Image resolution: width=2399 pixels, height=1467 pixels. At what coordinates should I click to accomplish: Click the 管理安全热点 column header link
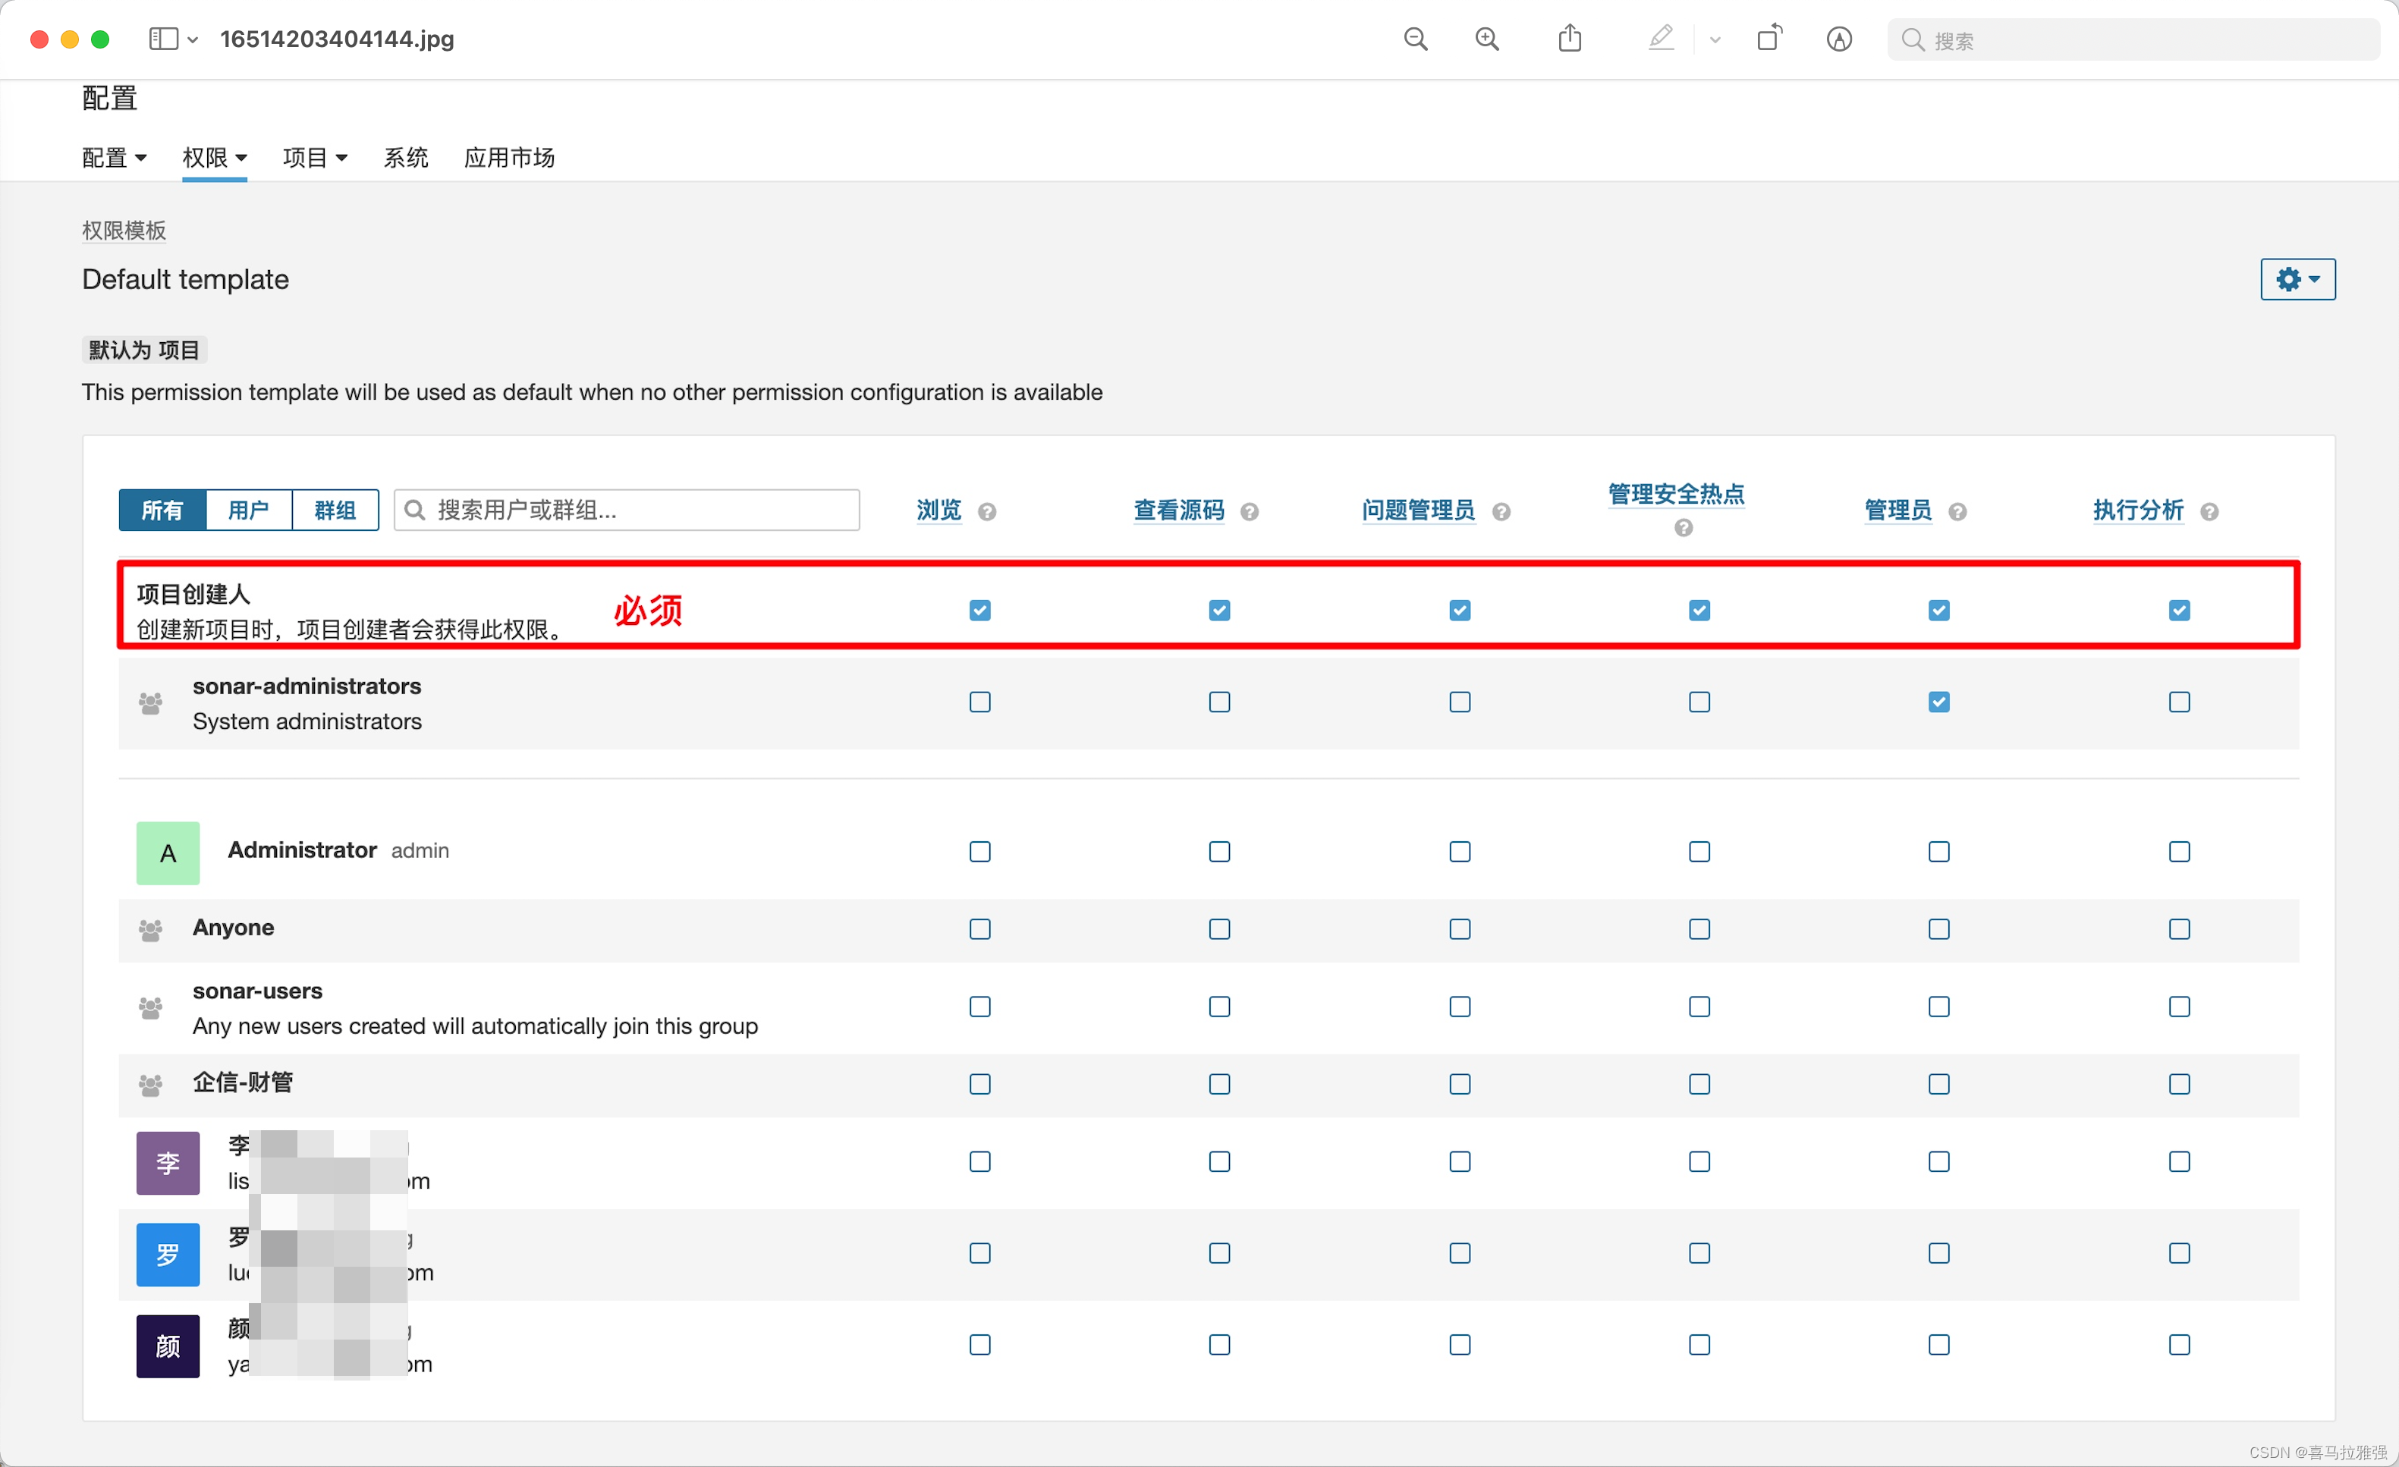tap(1676, 494)
